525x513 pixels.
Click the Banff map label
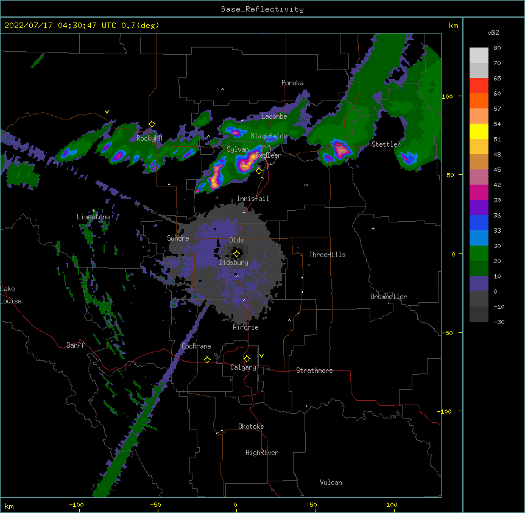[76, 345]
